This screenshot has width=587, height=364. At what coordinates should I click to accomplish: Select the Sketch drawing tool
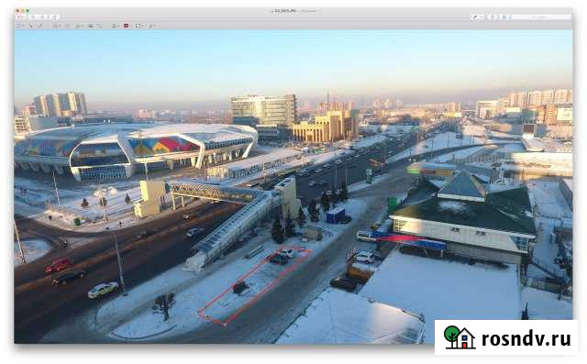(39, 26)
